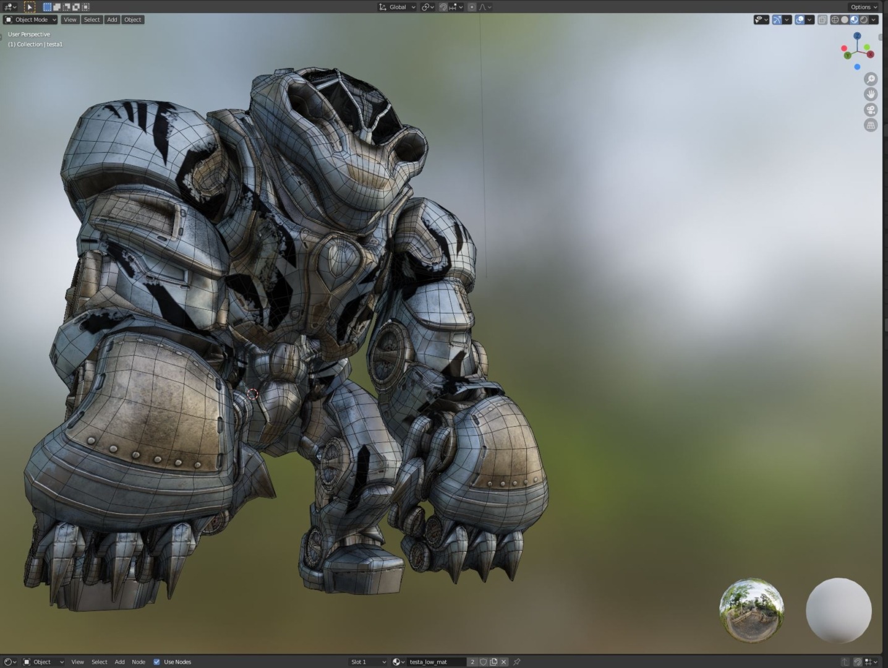
Task: Toggle the camera view icon
Action: 871,110
